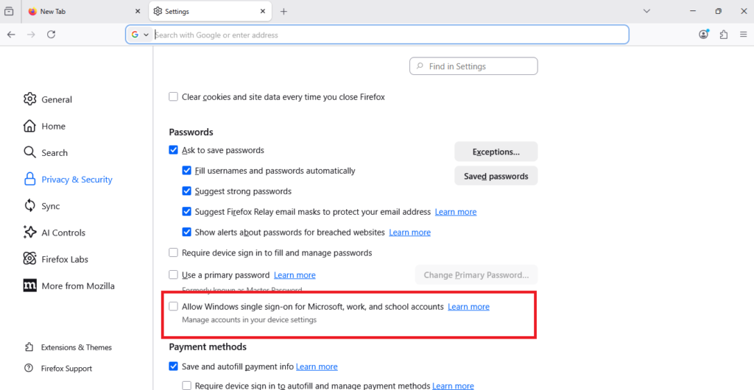Click the Find in Settings search box
Screen dimensions: 754x390
[473, 66]
